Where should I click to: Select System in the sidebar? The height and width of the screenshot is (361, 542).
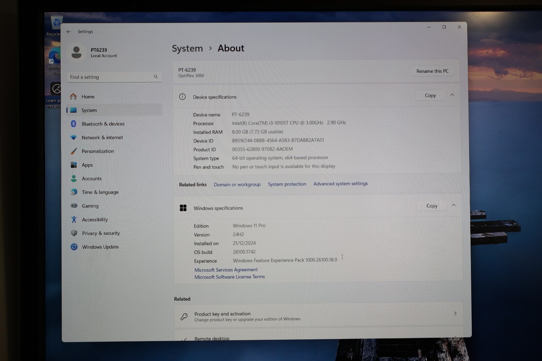(x=114, y=110)
